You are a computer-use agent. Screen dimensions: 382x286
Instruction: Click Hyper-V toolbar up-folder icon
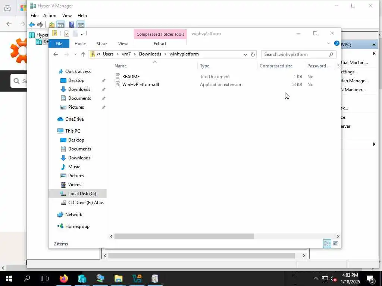51,25
